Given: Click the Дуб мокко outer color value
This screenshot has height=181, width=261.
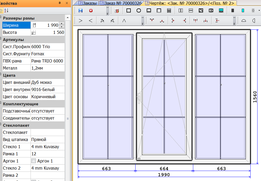Looking at the screenshot, I should point(48,82).
